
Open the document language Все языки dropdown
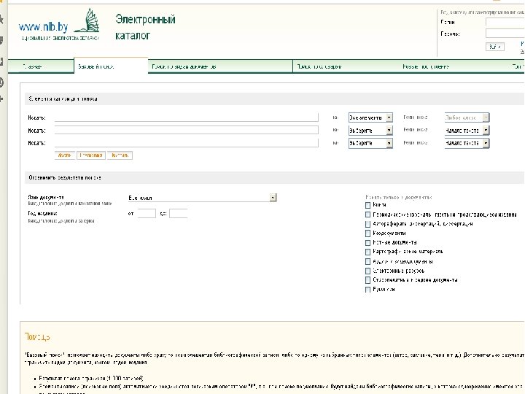202,198
